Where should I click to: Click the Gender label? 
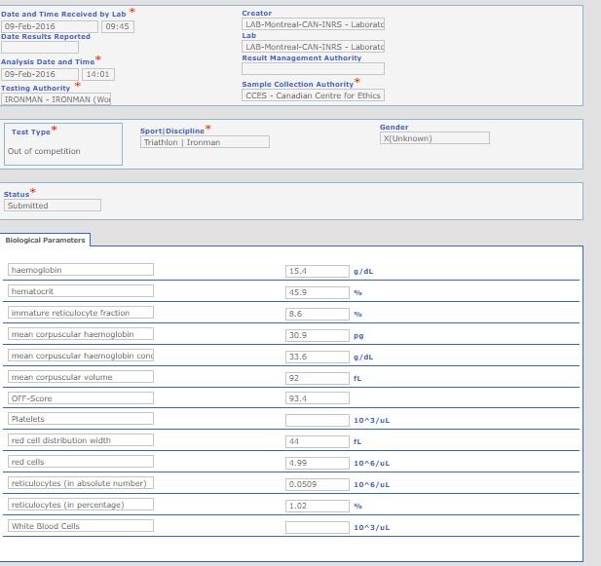click(394, 127)
